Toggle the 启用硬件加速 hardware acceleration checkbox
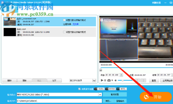This screenshot has width=173, height=104. (x=79, y=89)
